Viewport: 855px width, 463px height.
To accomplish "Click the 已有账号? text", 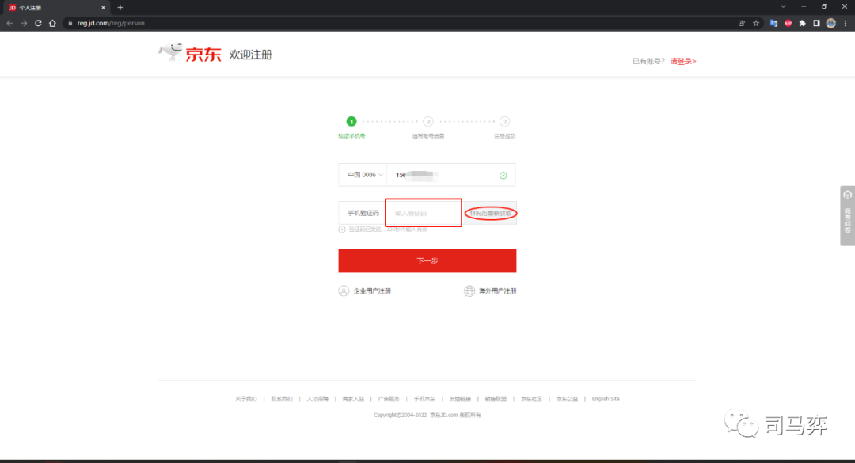I will 648,61.
